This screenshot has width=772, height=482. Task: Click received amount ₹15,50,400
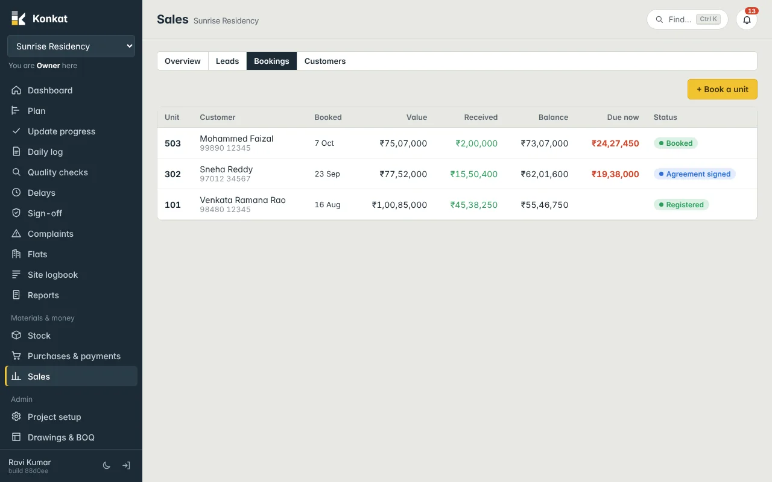[x=474, y=174]
